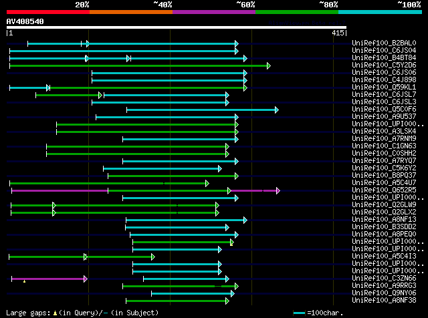
Task: Select the UniRef100_A5C4I3 label
Action: click(x=384, y=257)
